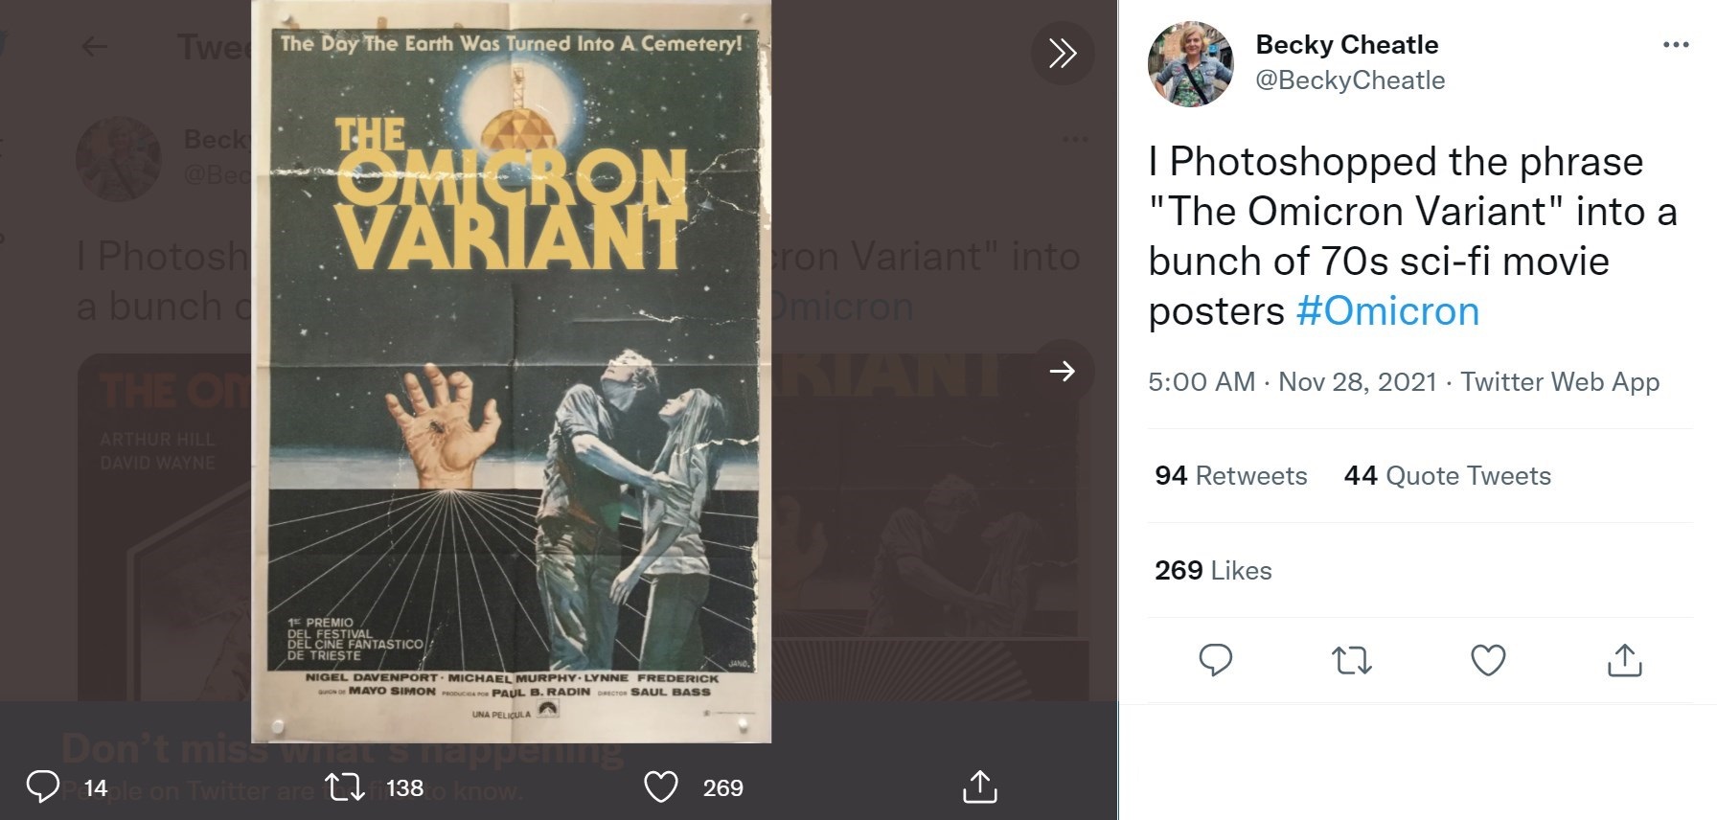Image resolution: width=1717 pixels, height=820 pixels.
Task: Click the back arrow behind the poster
Action: pyautogui.click(x=94, y=46)
